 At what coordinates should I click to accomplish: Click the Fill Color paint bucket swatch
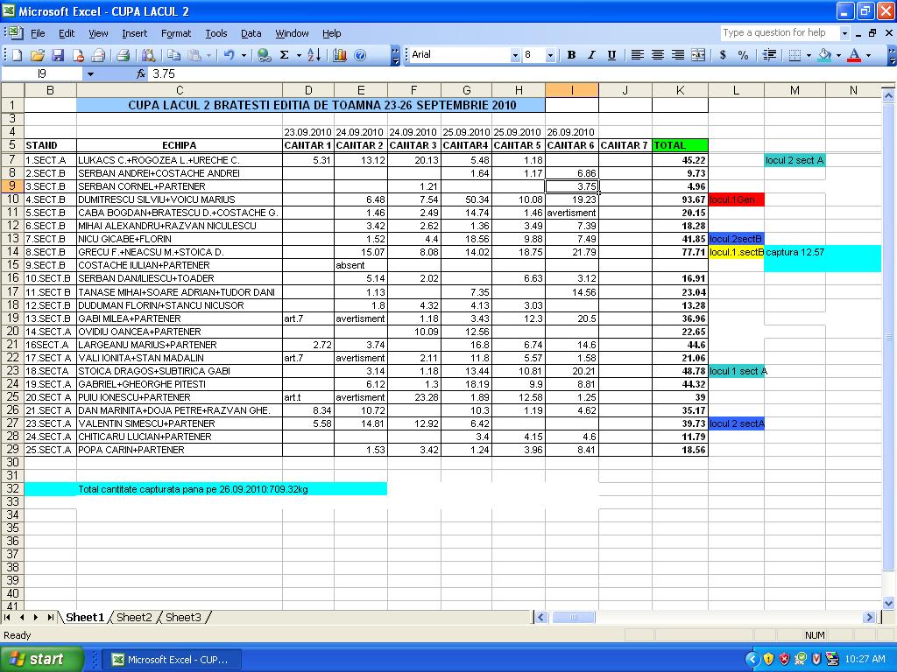point(824,55)
